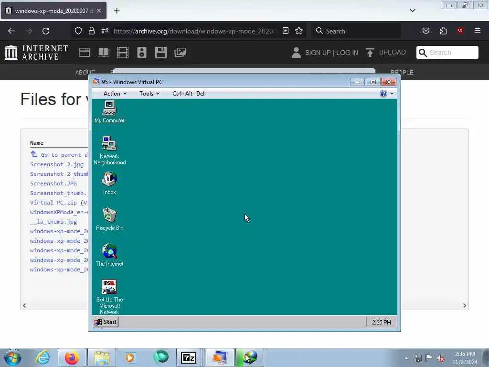Click the Name column header
Screen dimensions: 489x367
[36, 143]
